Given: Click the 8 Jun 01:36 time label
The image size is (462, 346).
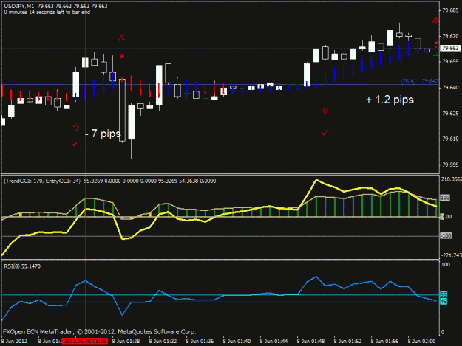Looking at the screenshot, I should pyautogui.click(x=200, y=341).
